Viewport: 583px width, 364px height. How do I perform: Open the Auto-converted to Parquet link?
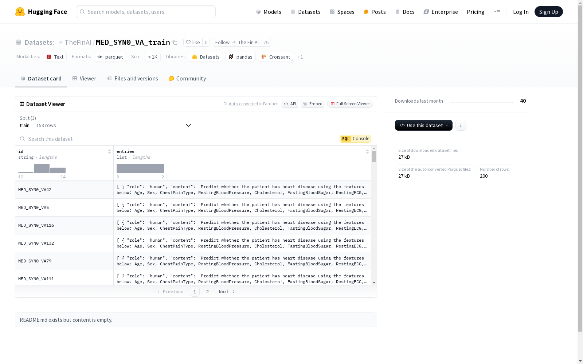click(243, 104)
